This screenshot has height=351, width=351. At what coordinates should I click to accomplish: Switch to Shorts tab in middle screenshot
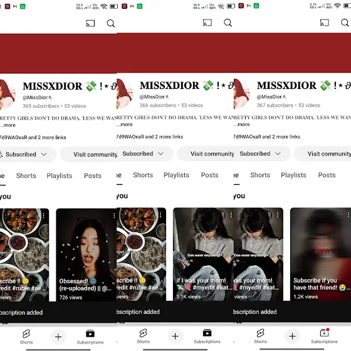[143, 175]
